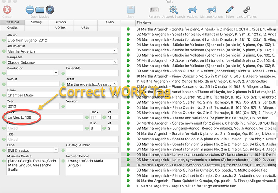Switch to the Sorting tab
This screenshot has width=278, height=193.
tap(37, 22)
